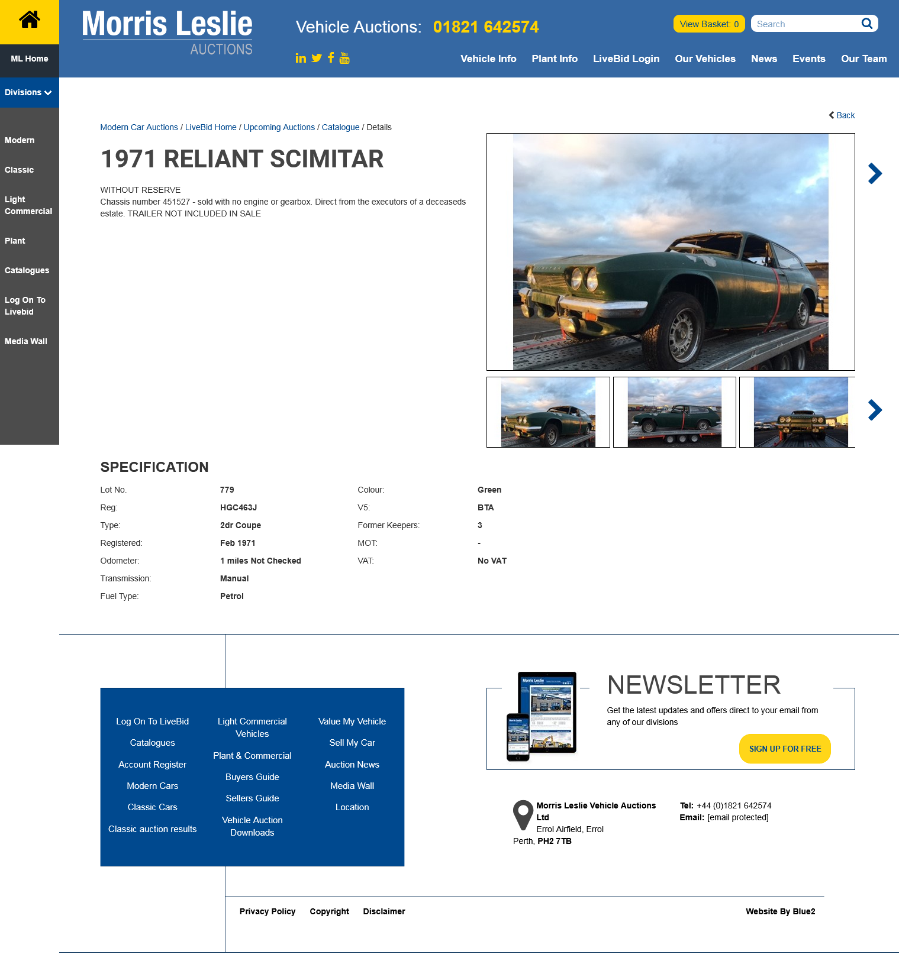Open LiveBid Home breadcrumb

(x=211, y=127)
